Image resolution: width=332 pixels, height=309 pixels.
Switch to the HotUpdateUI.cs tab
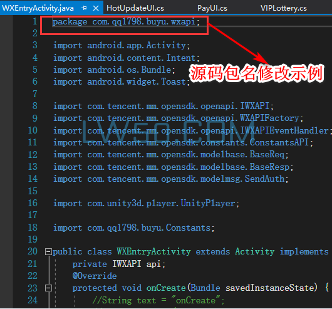[135, 8]
